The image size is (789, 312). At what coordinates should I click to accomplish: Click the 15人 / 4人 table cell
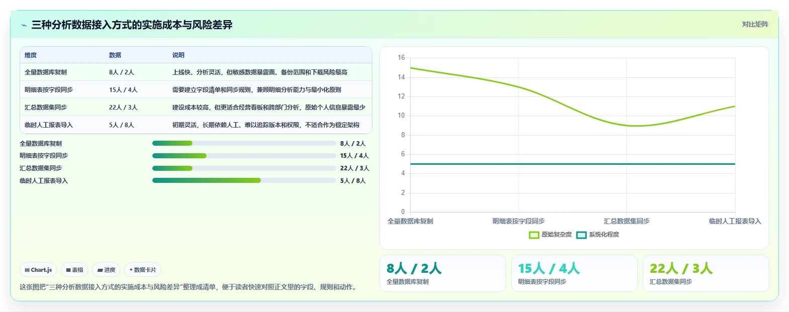(x=123, y=90)
